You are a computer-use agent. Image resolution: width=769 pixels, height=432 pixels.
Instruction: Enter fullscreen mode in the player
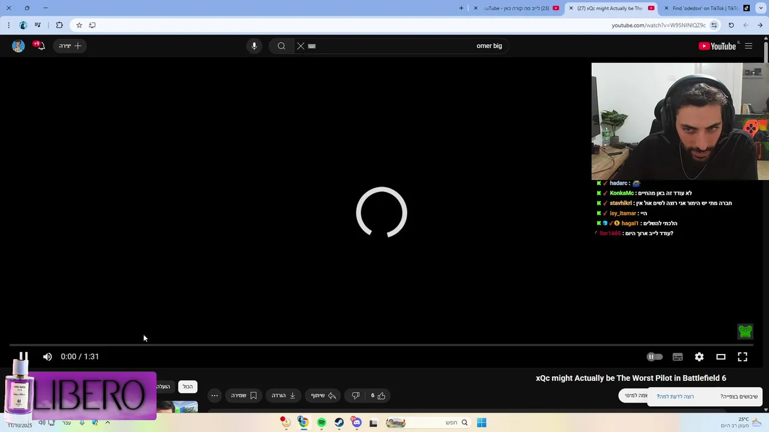point(743,356)
